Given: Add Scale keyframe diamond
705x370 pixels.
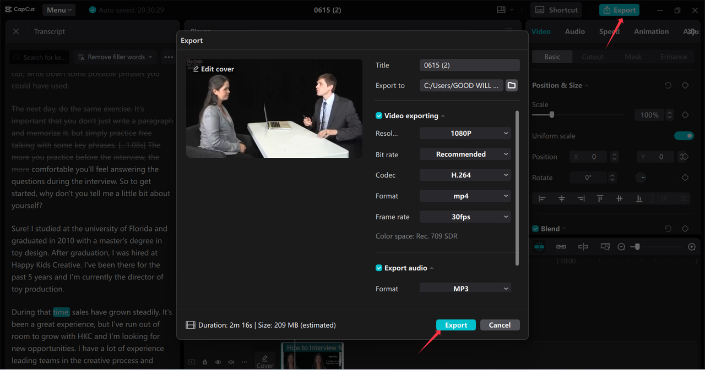Looking at the screenshot, I should pos(685,115).
